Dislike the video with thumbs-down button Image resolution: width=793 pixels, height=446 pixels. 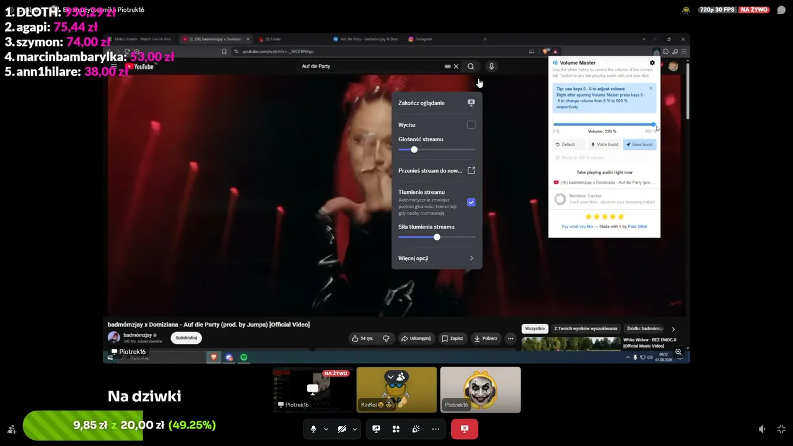[x=386, y=338]
